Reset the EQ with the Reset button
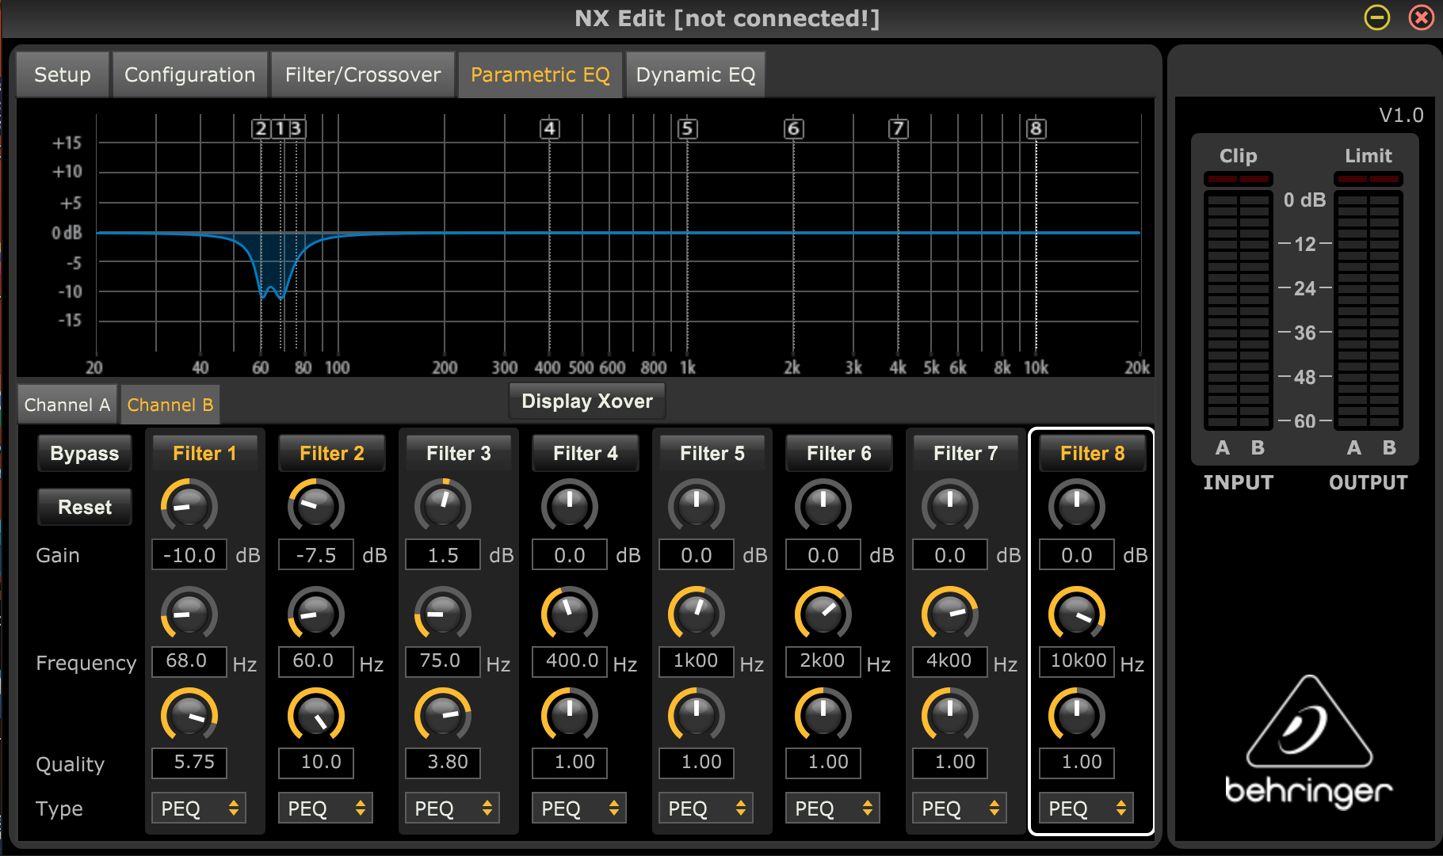The width and height of the screenshot is (1443, 856). pos(85,508)
